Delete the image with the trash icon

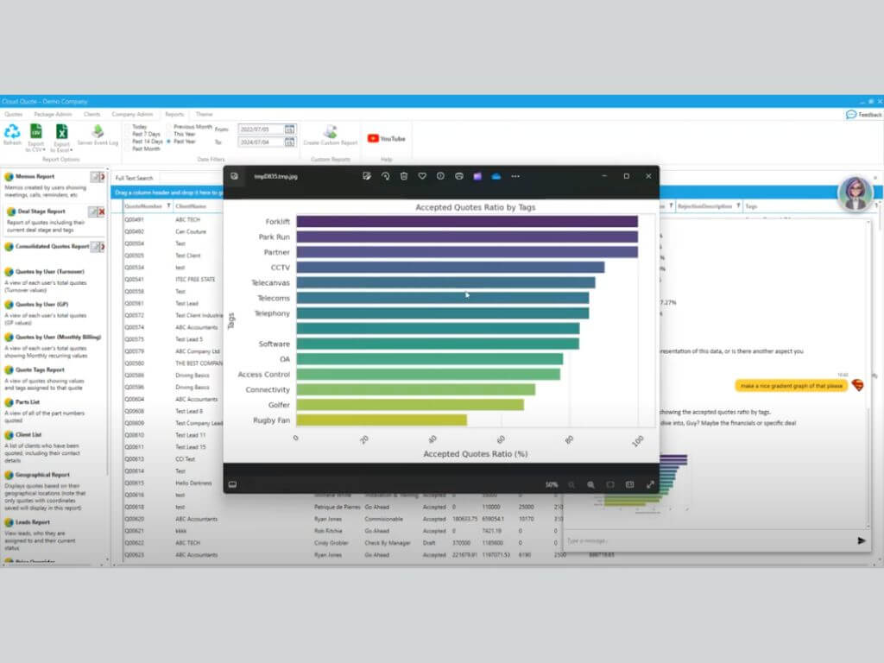pyautogui.click(x=404, y=176)
